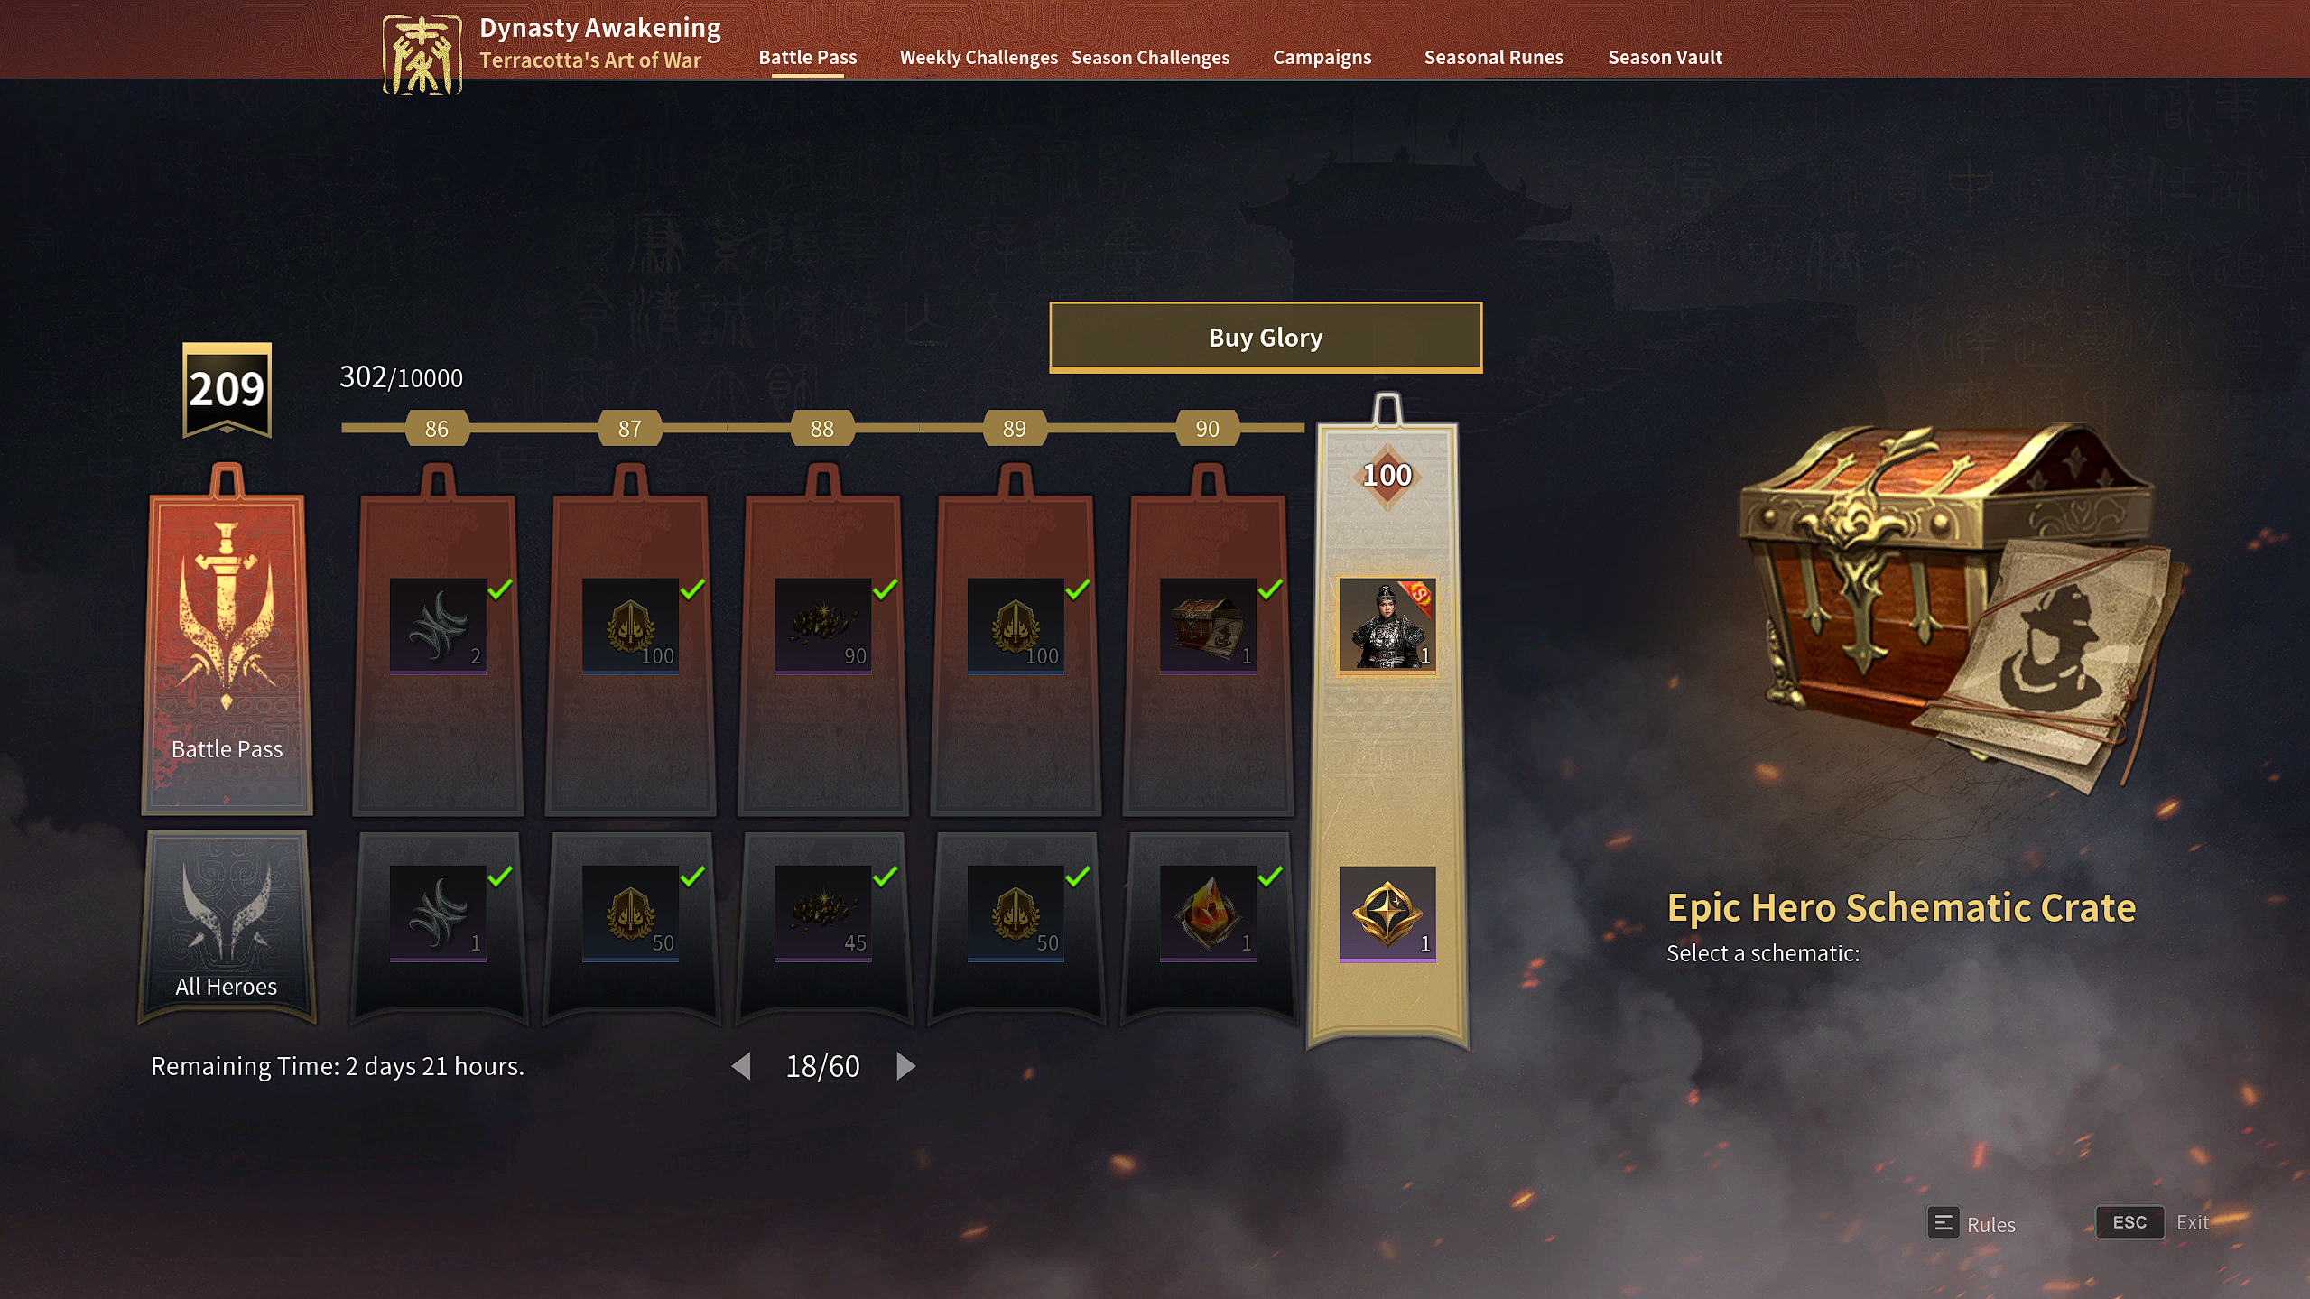Click level 88 marker on progress bar

click(821, 428)
